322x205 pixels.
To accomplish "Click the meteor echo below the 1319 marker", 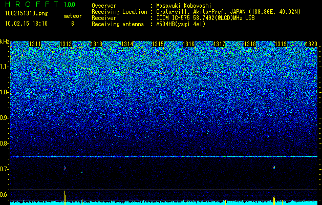I will click(274, 168).
